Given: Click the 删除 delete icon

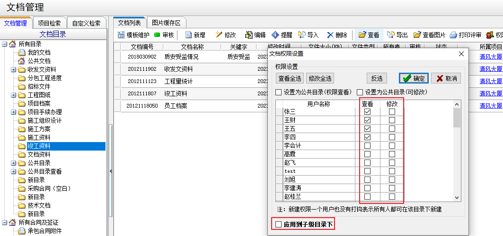Looking at the screenshot, I should [330, 35].
